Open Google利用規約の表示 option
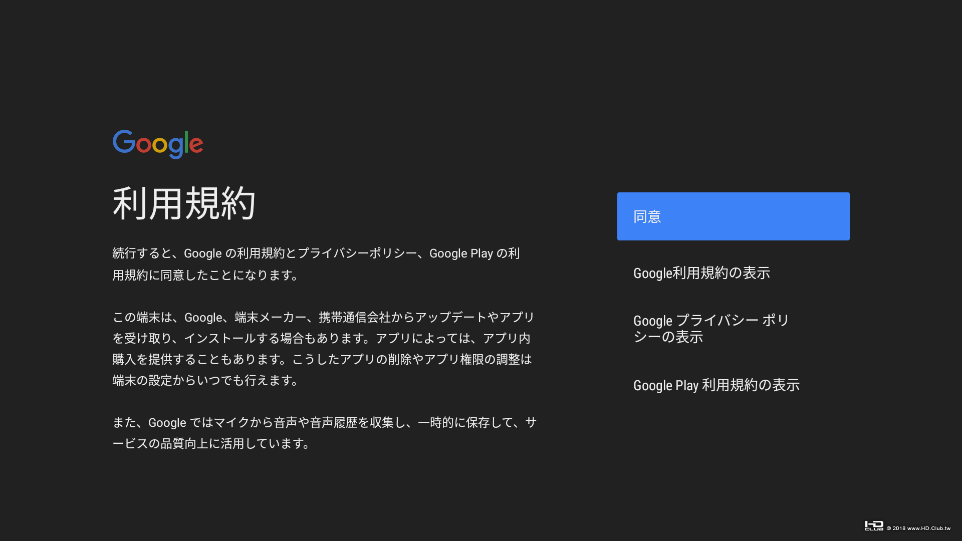Image resolution: width=962 pixels, height=541 pixels. [701, 273]
